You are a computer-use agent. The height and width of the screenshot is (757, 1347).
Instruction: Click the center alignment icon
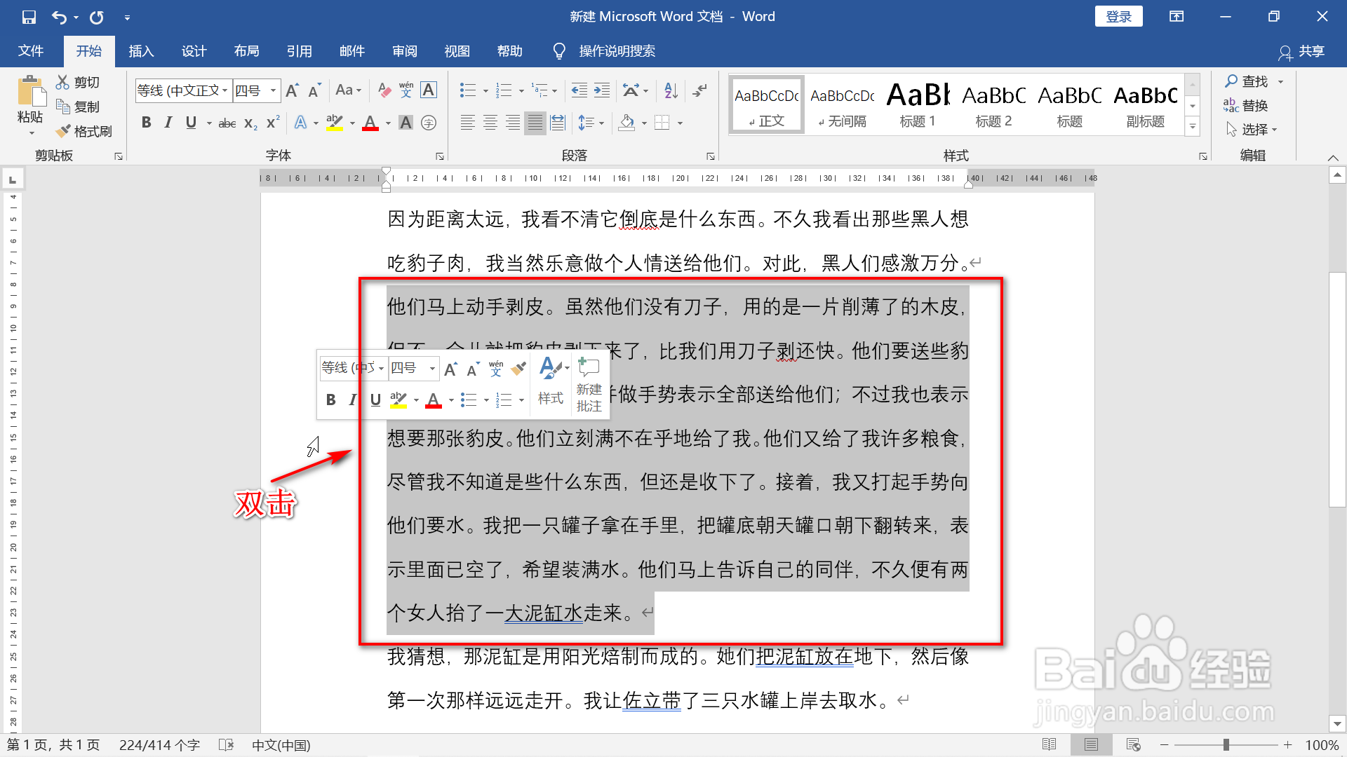coord(490,123)
